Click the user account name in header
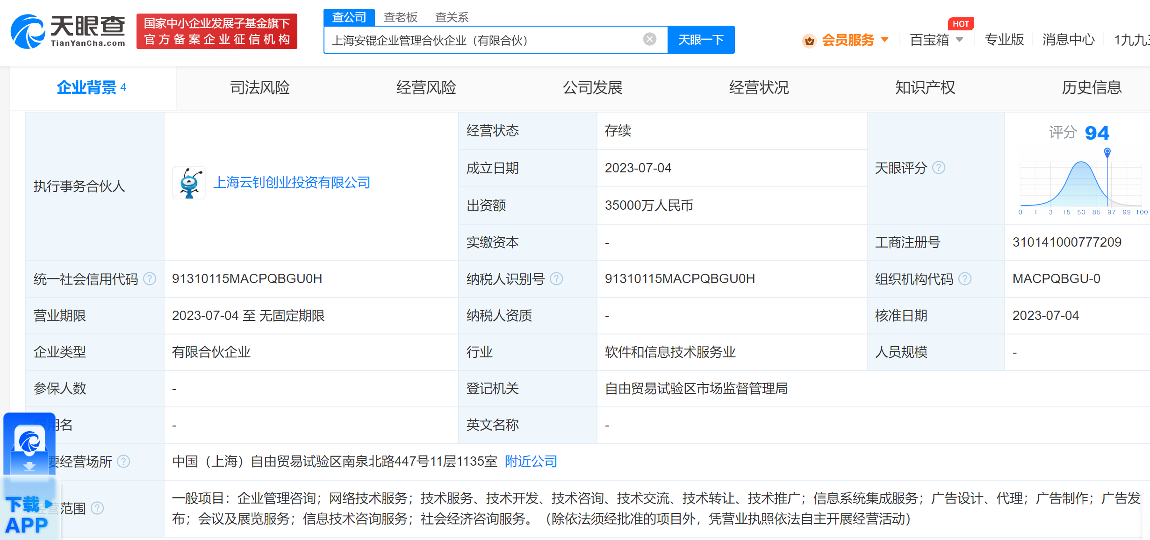Image resolution: width=1150 pixels, height=540 pixels. tap(1131, 40)
